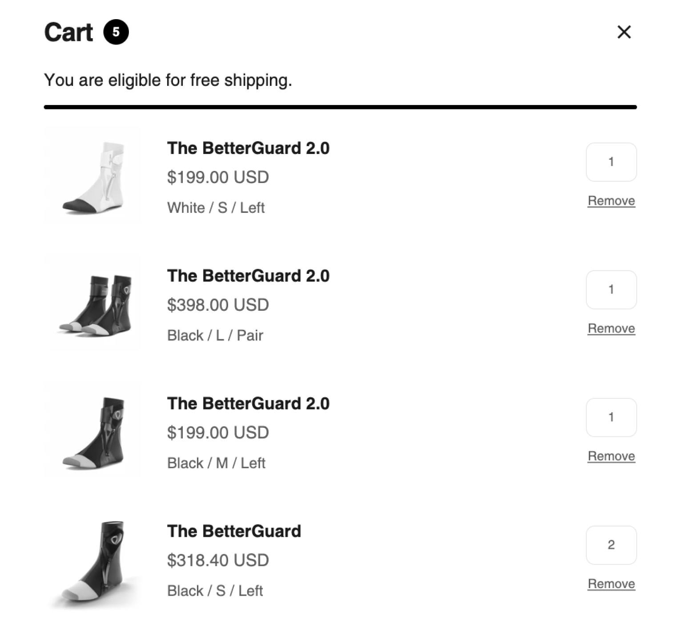Open the white BetterGuard 2.0 product image

point(92,176)
